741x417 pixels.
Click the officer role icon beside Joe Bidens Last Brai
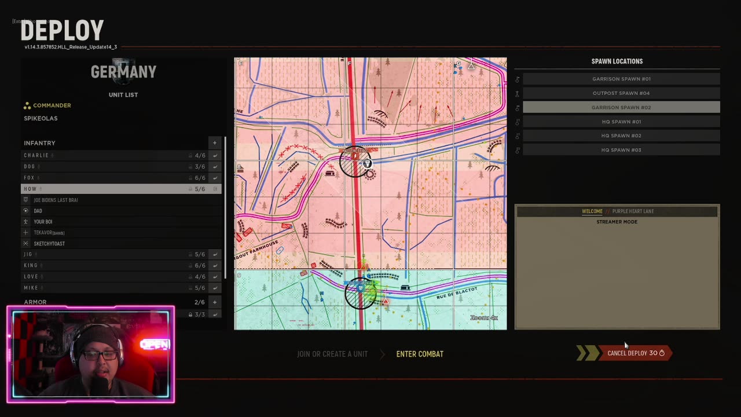click(x=25, y=200)
